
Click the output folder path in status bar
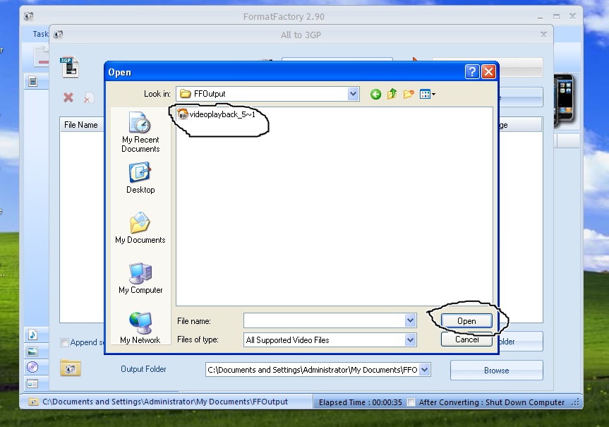coord(165,402)
